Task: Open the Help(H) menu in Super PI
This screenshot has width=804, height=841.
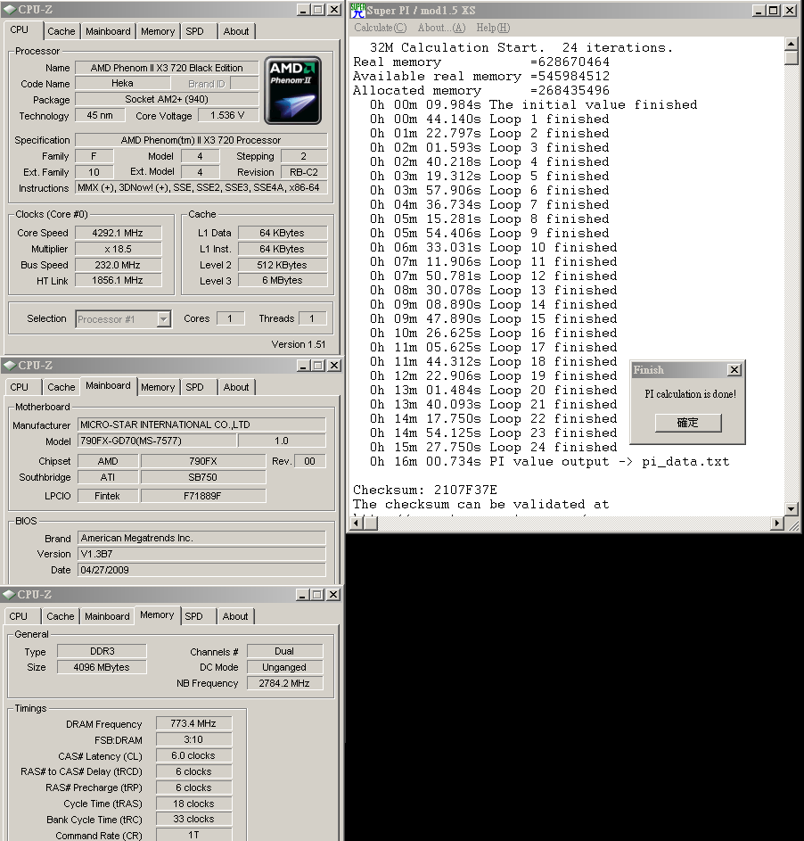Action: click(493, 28)
